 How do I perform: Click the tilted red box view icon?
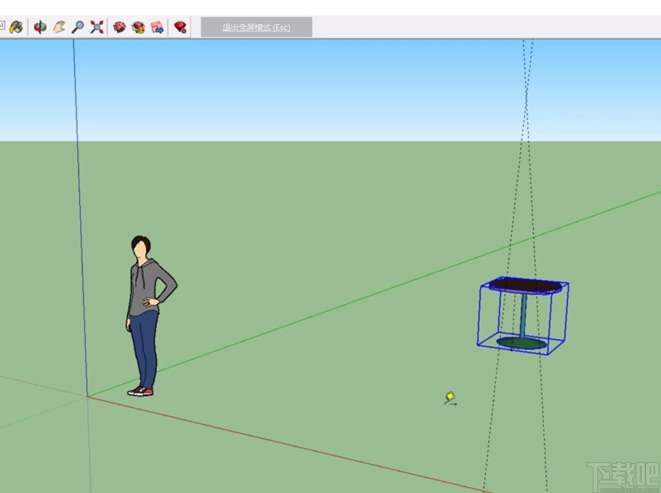[119, 26]
